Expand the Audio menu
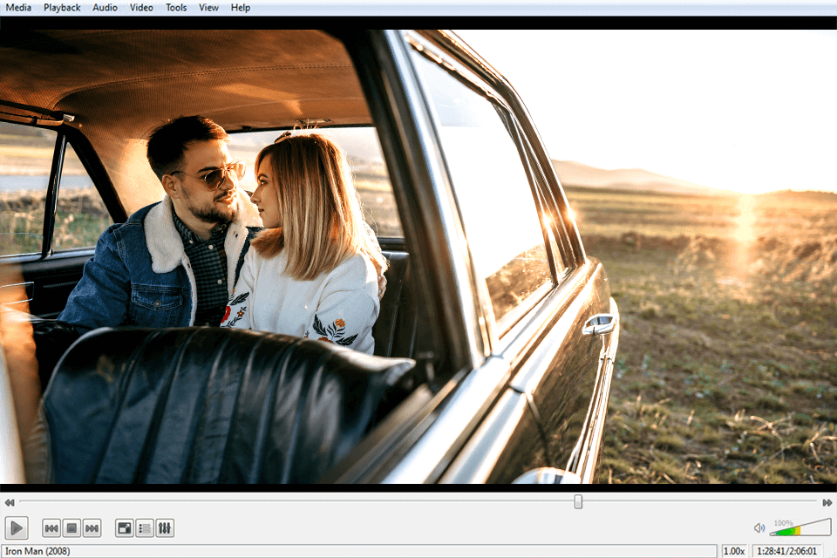837x558 pixels. coord(105,8)
